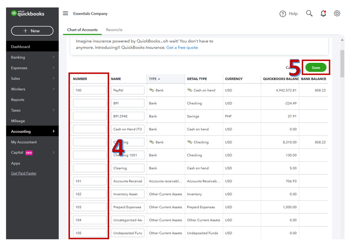362x246 pixels.
Task: Click the search magnifier icon
Action: (309, 13)
